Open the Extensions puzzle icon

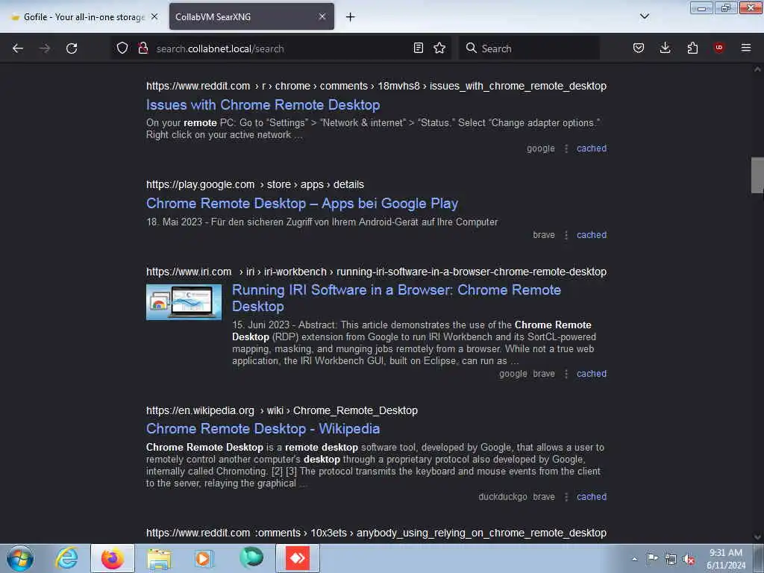[x=692, y=48]
